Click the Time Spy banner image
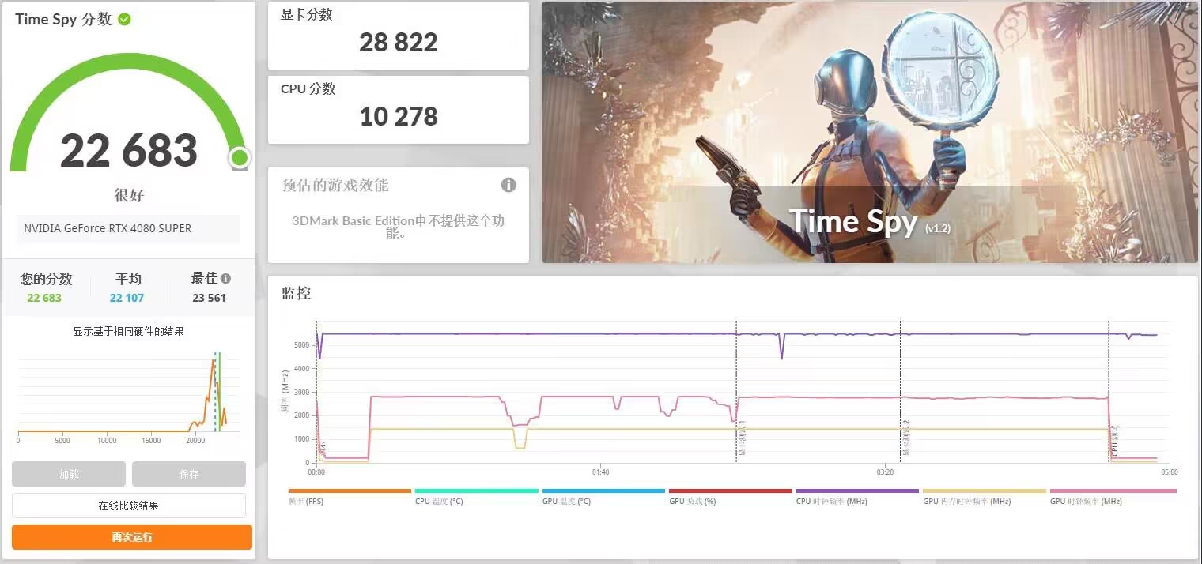This screenshot has height=564, width=1202. tap(870, 131)
